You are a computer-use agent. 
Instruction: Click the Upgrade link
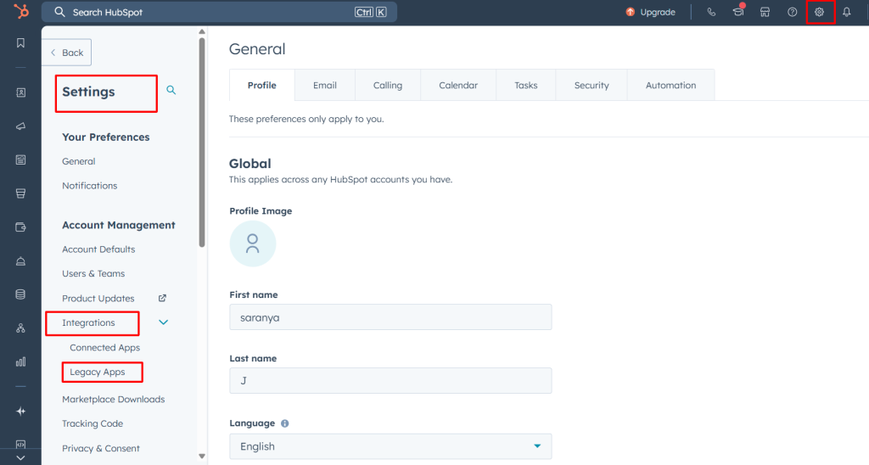658,12
